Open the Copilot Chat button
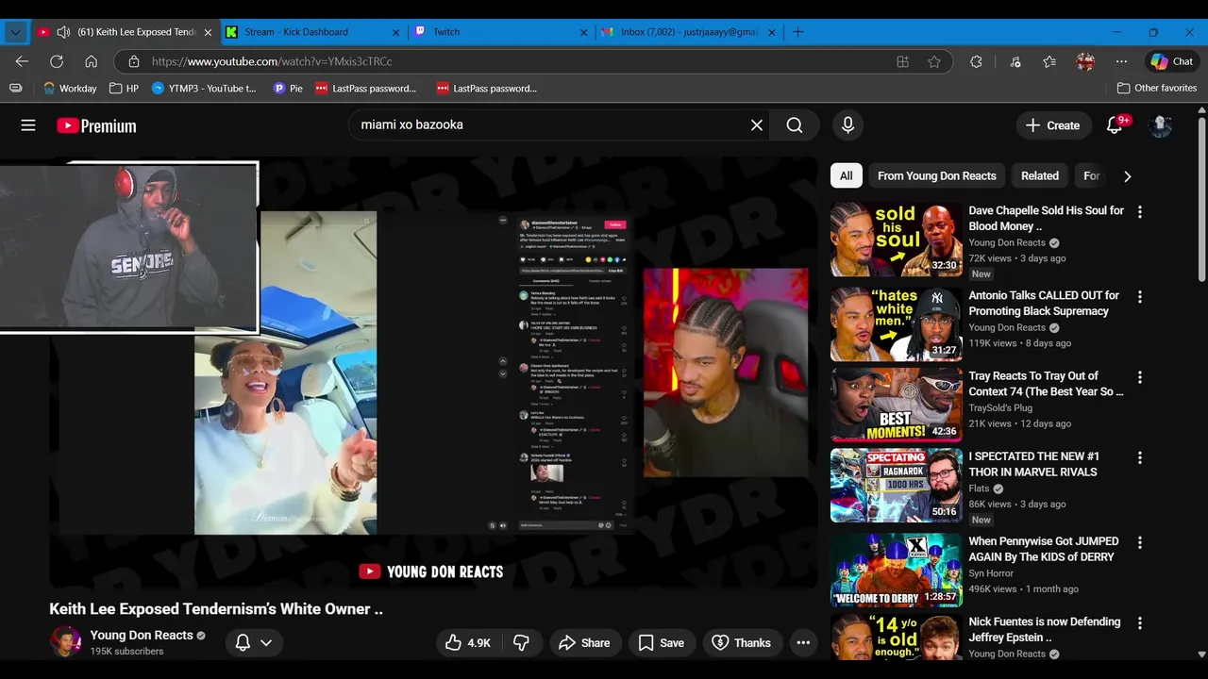 (x=1171, y=61)
